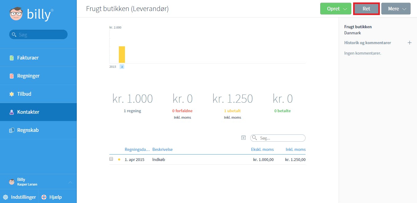Image resolution: width=417 pixels, height=203 pixels.
Task: Sort by Regningsdato column header
Action: coord(137,149)
